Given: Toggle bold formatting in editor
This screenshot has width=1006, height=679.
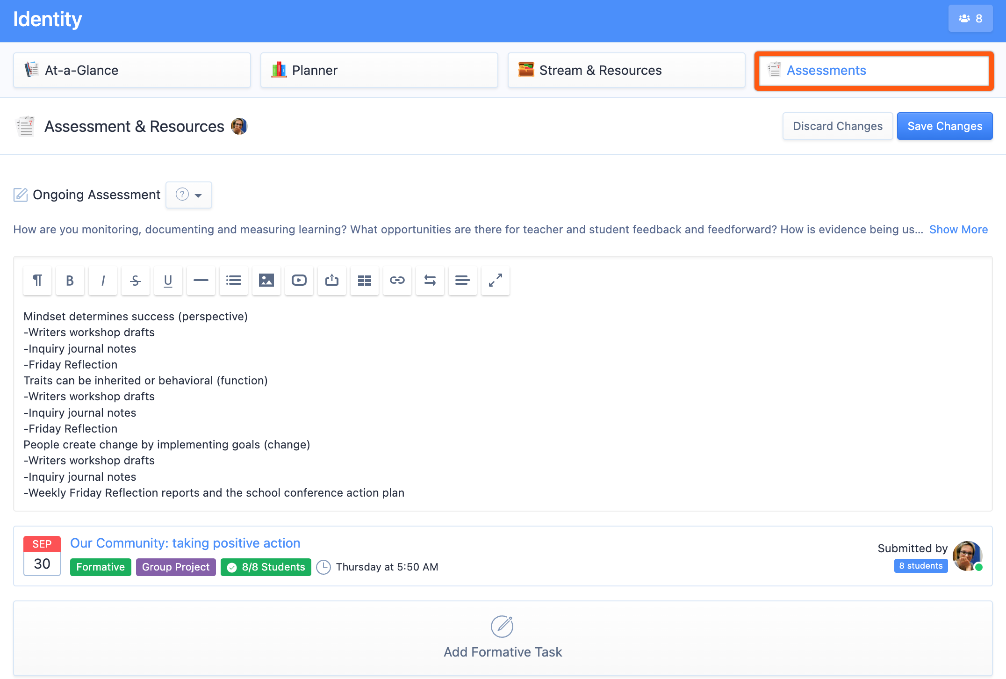Looking at the screenshot, I should tap(70, 281).
